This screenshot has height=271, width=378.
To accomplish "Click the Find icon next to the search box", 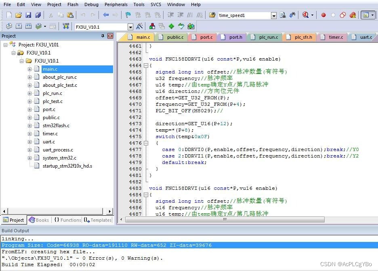I will pyautogui.click(x=283, y=15).
